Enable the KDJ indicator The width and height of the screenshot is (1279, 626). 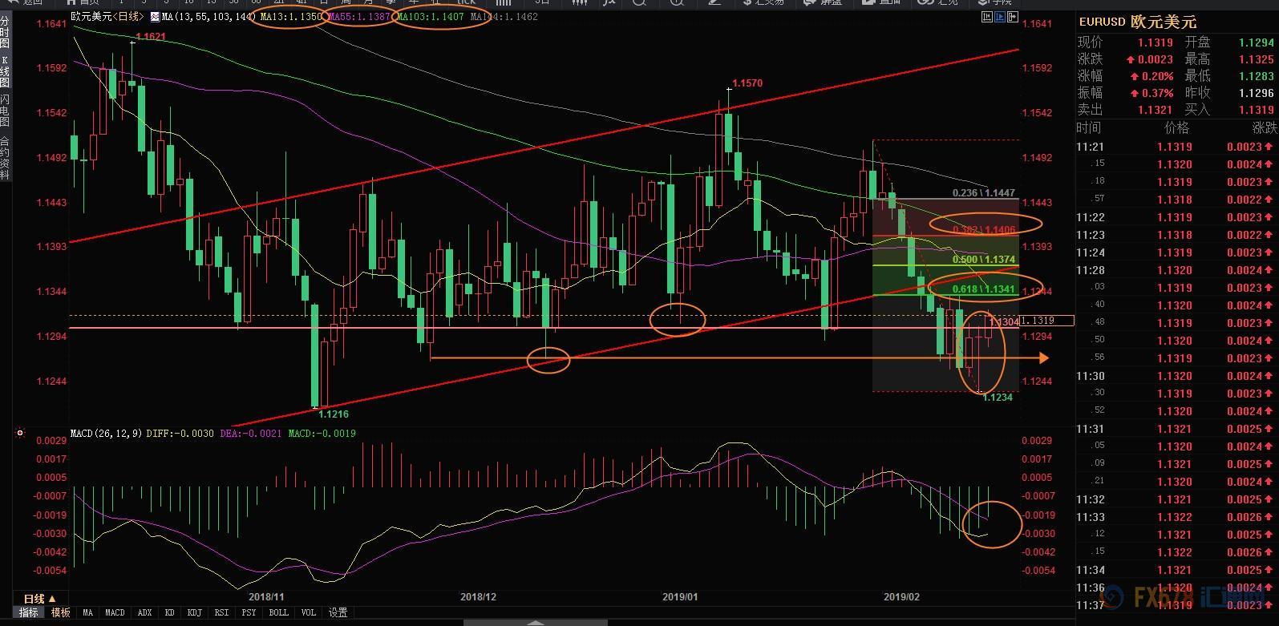[194, 612]
